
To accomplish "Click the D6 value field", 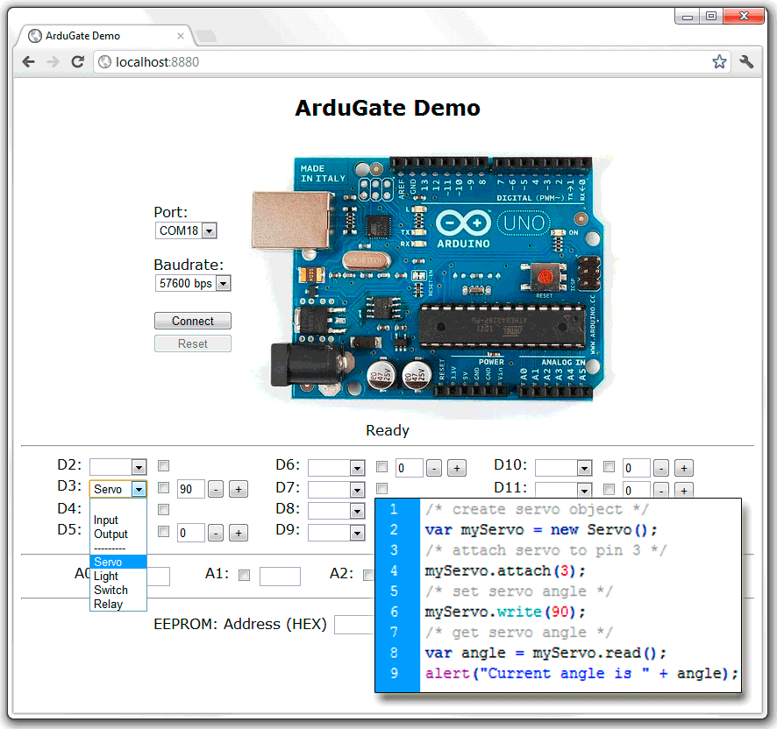I will click(x=410, y=468).
